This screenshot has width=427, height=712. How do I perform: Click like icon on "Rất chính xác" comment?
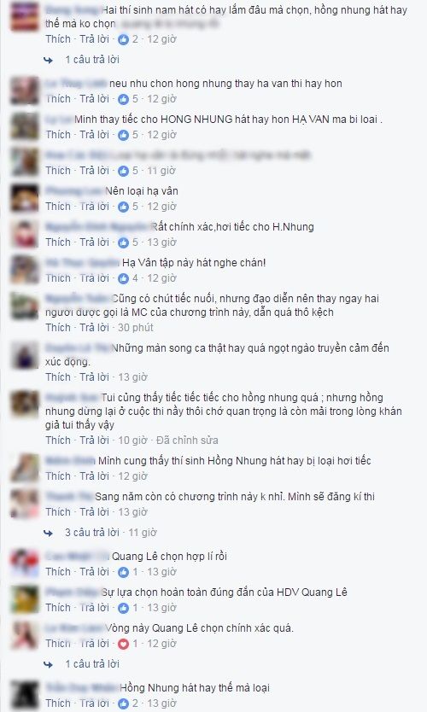point(124,242)
